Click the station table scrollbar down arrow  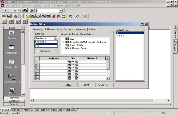coord(108,78)
